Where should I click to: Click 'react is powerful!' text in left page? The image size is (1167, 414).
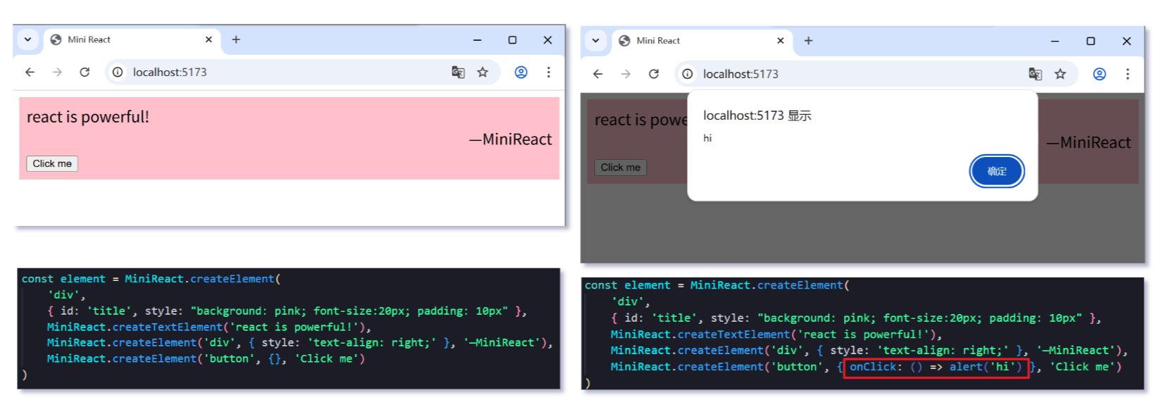pyautogui.click(x=88, y=117)
